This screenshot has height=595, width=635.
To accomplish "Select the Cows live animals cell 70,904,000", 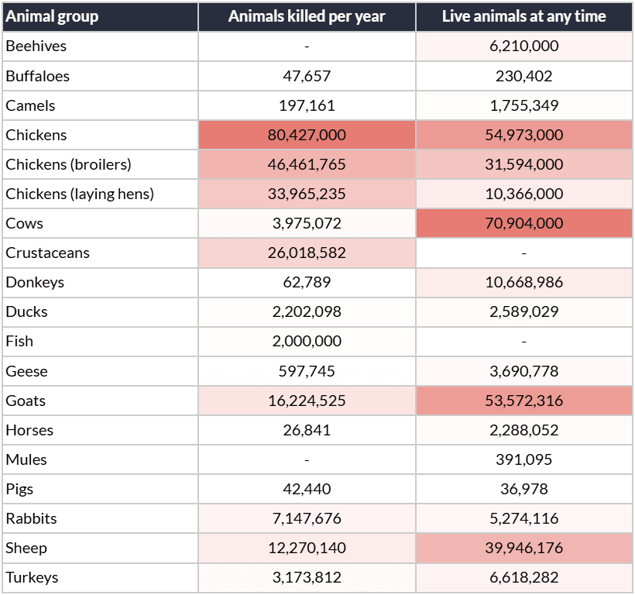I will click(x=524, y=223).
